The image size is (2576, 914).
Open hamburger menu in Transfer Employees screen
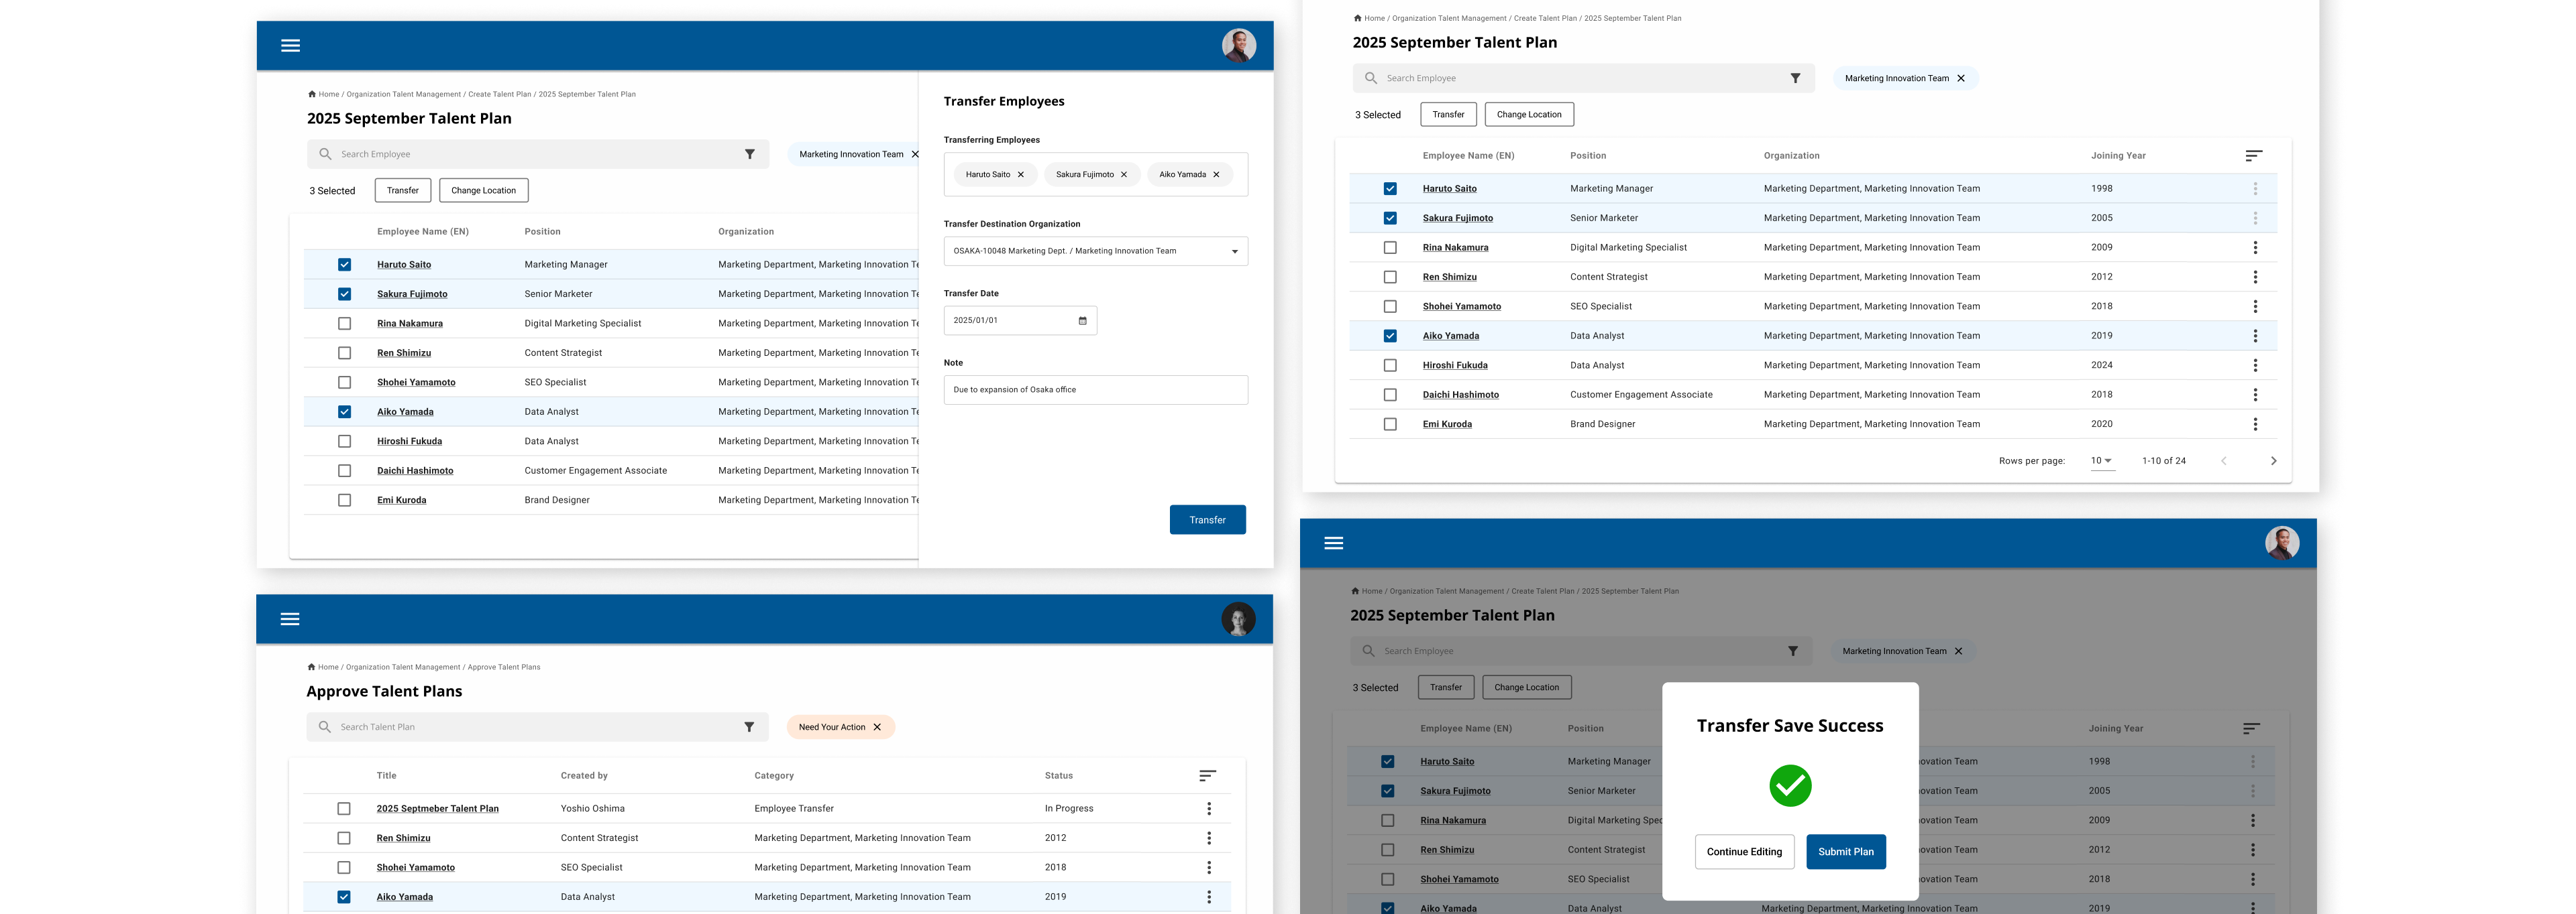click(290, 46)
